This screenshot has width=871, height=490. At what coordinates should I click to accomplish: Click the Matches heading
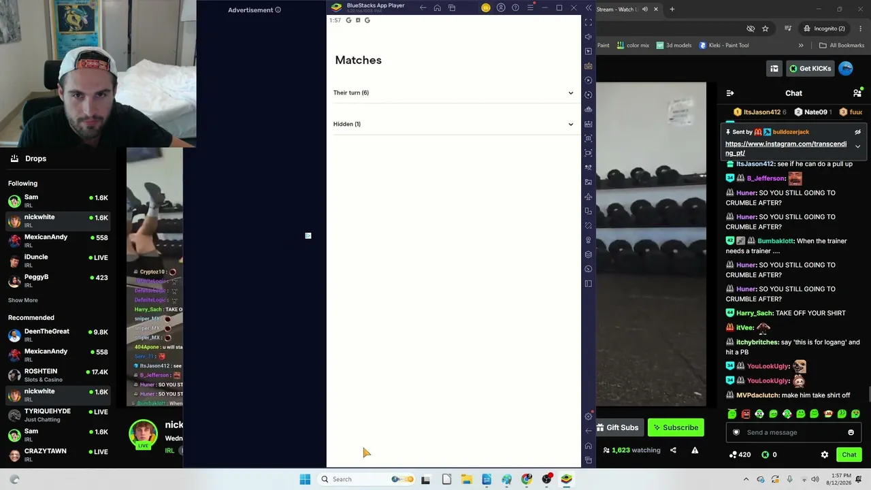point(358,60)
